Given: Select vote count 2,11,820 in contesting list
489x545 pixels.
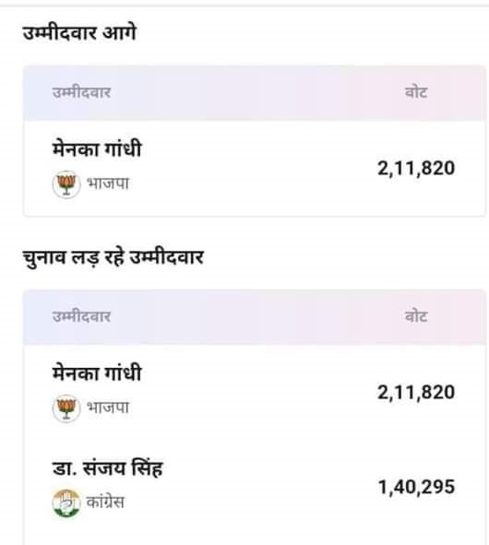Looking at the screenshot, I should 416,393.
